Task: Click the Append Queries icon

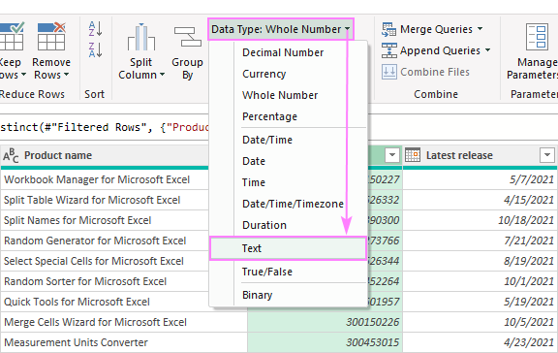Action: [388, 50]
